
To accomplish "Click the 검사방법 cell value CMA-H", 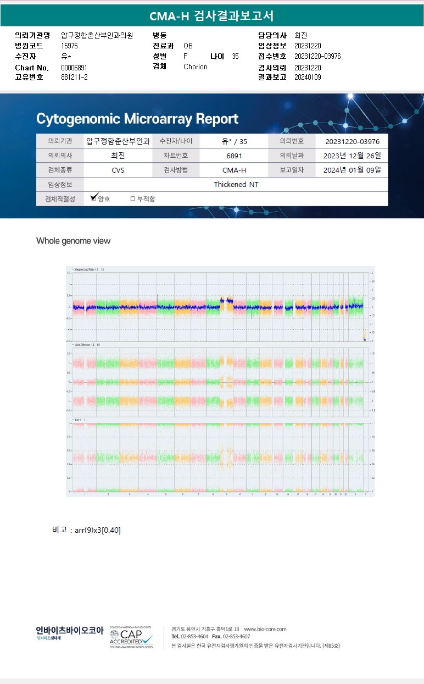I will pyautogui.click(x=235, y=170).
